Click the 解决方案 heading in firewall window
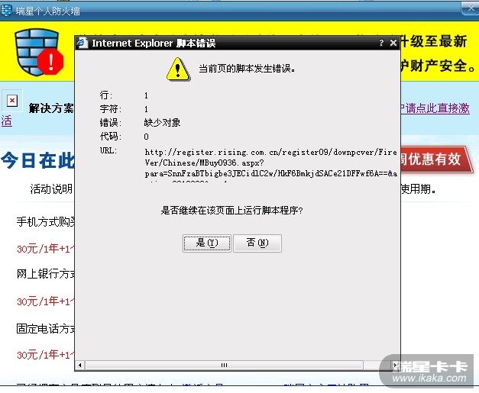This screenshot has width=479, height=393. (x=51, y=108)
